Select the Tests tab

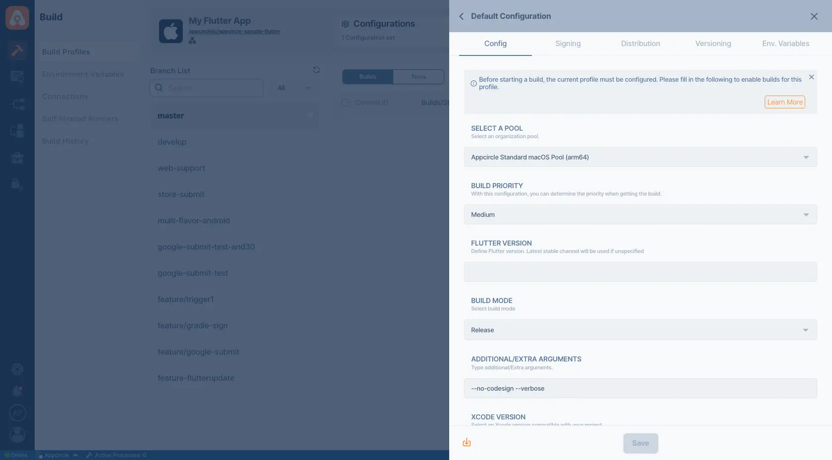pos(418,77)
